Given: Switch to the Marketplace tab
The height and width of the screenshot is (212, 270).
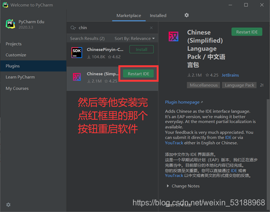Looking at the screenshot, I should (129, 16).
